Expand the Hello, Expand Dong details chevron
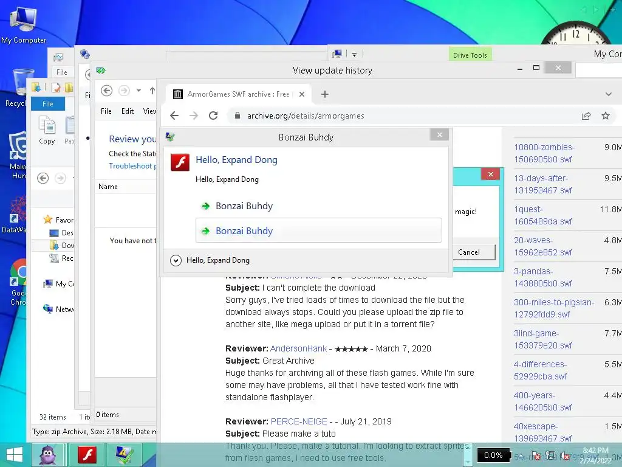 [176, 260]
